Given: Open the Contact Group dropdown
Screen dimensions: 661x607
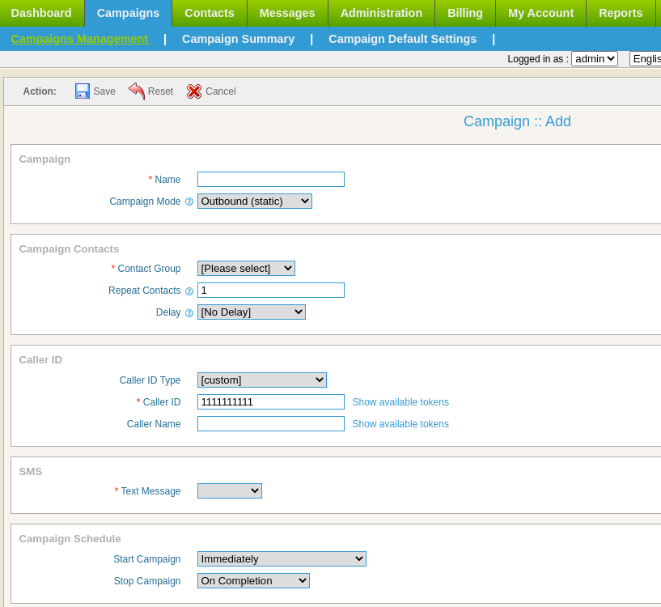Looking at the screenshot, I should tap(246, 268).
